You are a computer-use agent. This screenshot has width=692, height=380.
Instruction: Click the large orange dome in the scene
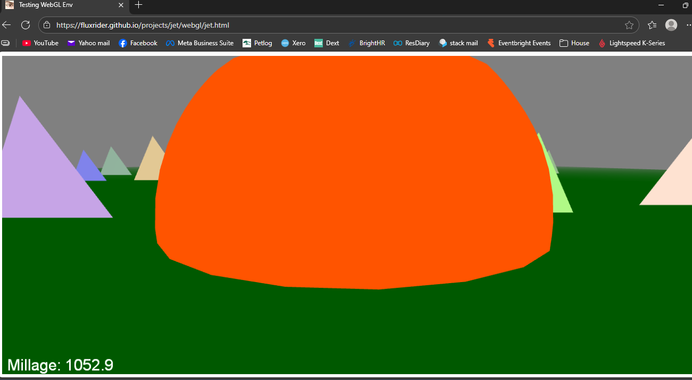click(354, 170)
